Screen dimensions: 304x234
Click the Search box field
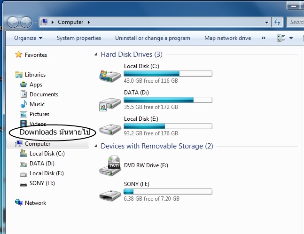296,22
